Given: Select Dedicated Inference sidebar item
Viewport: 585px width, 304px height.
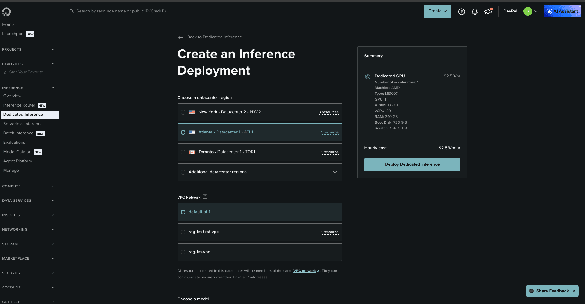Looking at the screenshot, I should point(30,115).
